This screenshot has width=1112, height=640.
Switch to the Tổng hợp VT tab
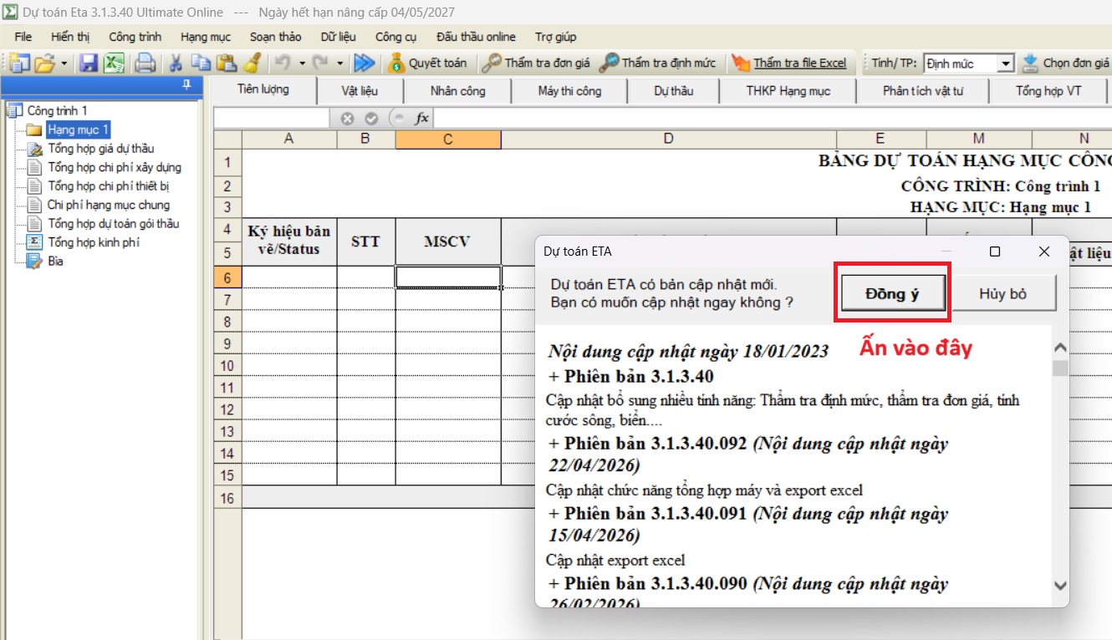(1048, 91)
